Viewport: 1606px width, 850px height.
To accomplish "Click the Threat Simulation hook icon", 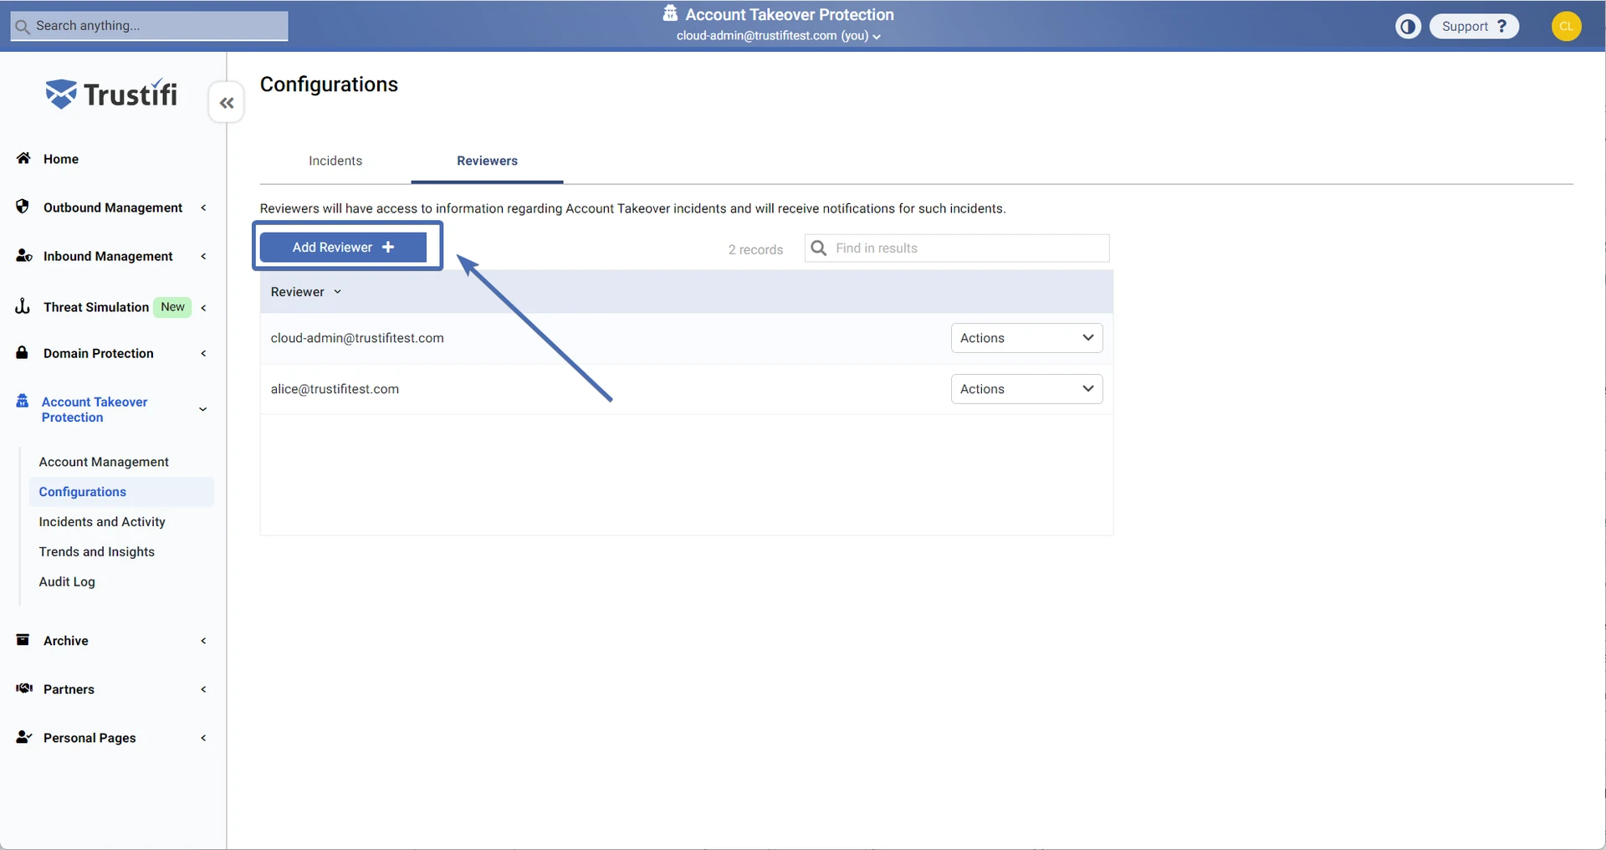I will point(23,306).
